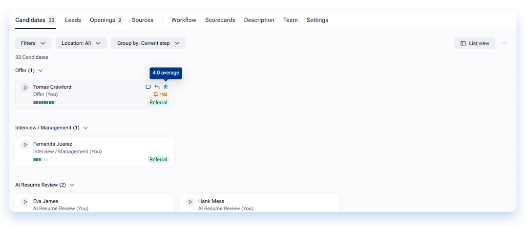Image resolution: width=527 pixels, height=226 pixels.
Task: Switch to the Openings tab
Action: [x=106, y=20]
